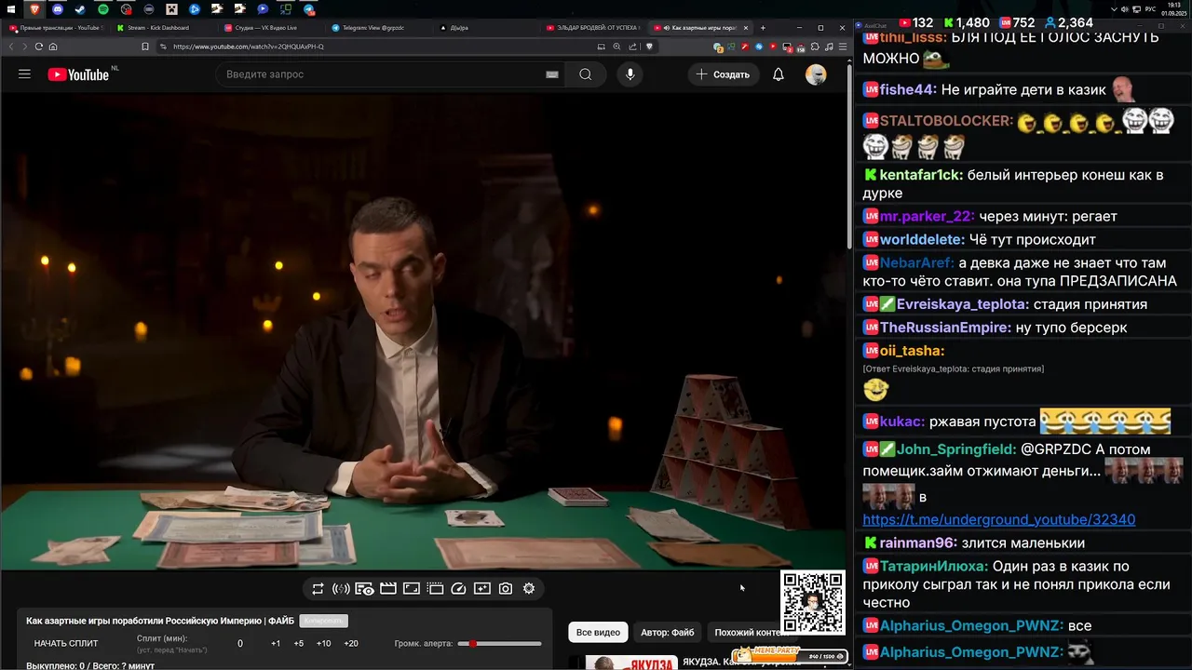Click the frame-with-sparkle icon in player toolbar
This screenshot has width=1192, height=670.
coord(481,588)
